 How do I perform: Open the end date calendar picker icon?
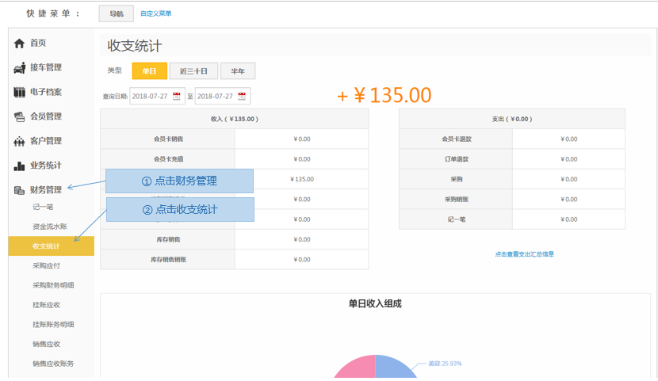(x=243, y=96)
